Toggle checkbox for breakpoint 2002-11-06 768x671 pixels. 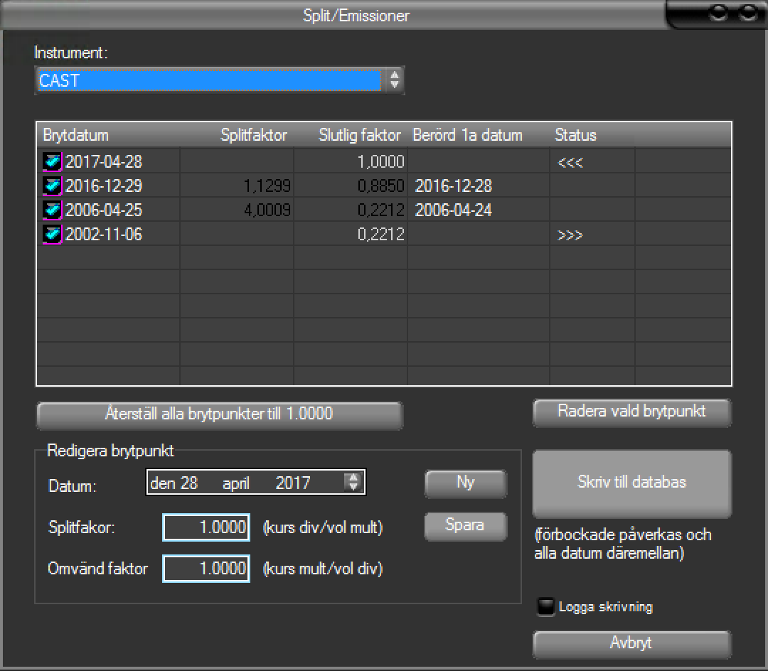coord(52,234)
